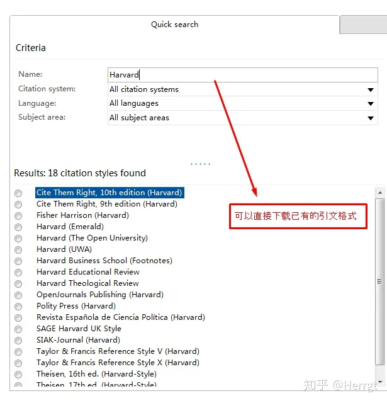Select Taylor & Francis Style X radio button
The height and width of the screenshot is (403, 387).
tap(18, 363)
